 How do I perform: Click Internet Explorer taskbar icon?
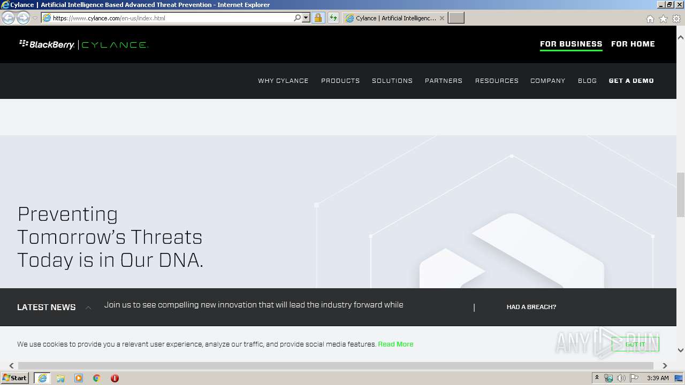[42, 378]
